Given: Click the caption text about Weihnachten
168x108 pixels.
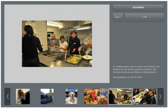Looking at the screenshot, I should pyautogui.click(x=136, y=69).
